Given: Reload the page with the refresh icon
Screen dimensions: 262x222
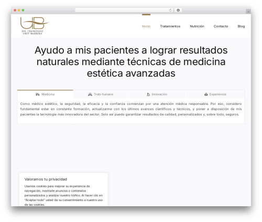Looking at the screenshot, I should (170, 10).
